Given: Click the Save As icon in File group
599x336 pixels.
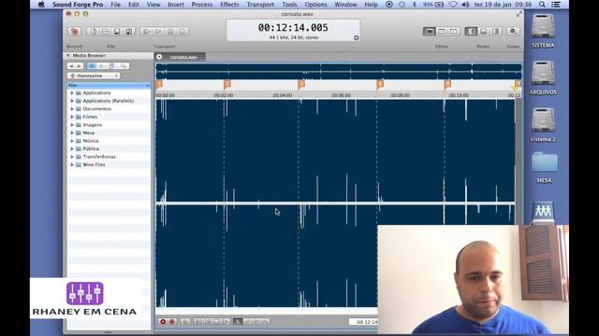Looking at the screenshot, I should pyautogui.click(x=129, y=32).
